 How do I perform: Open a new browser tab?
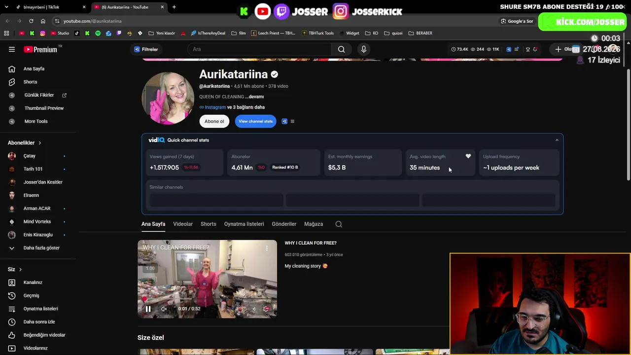pyautogui.click(x=174, y=7)
